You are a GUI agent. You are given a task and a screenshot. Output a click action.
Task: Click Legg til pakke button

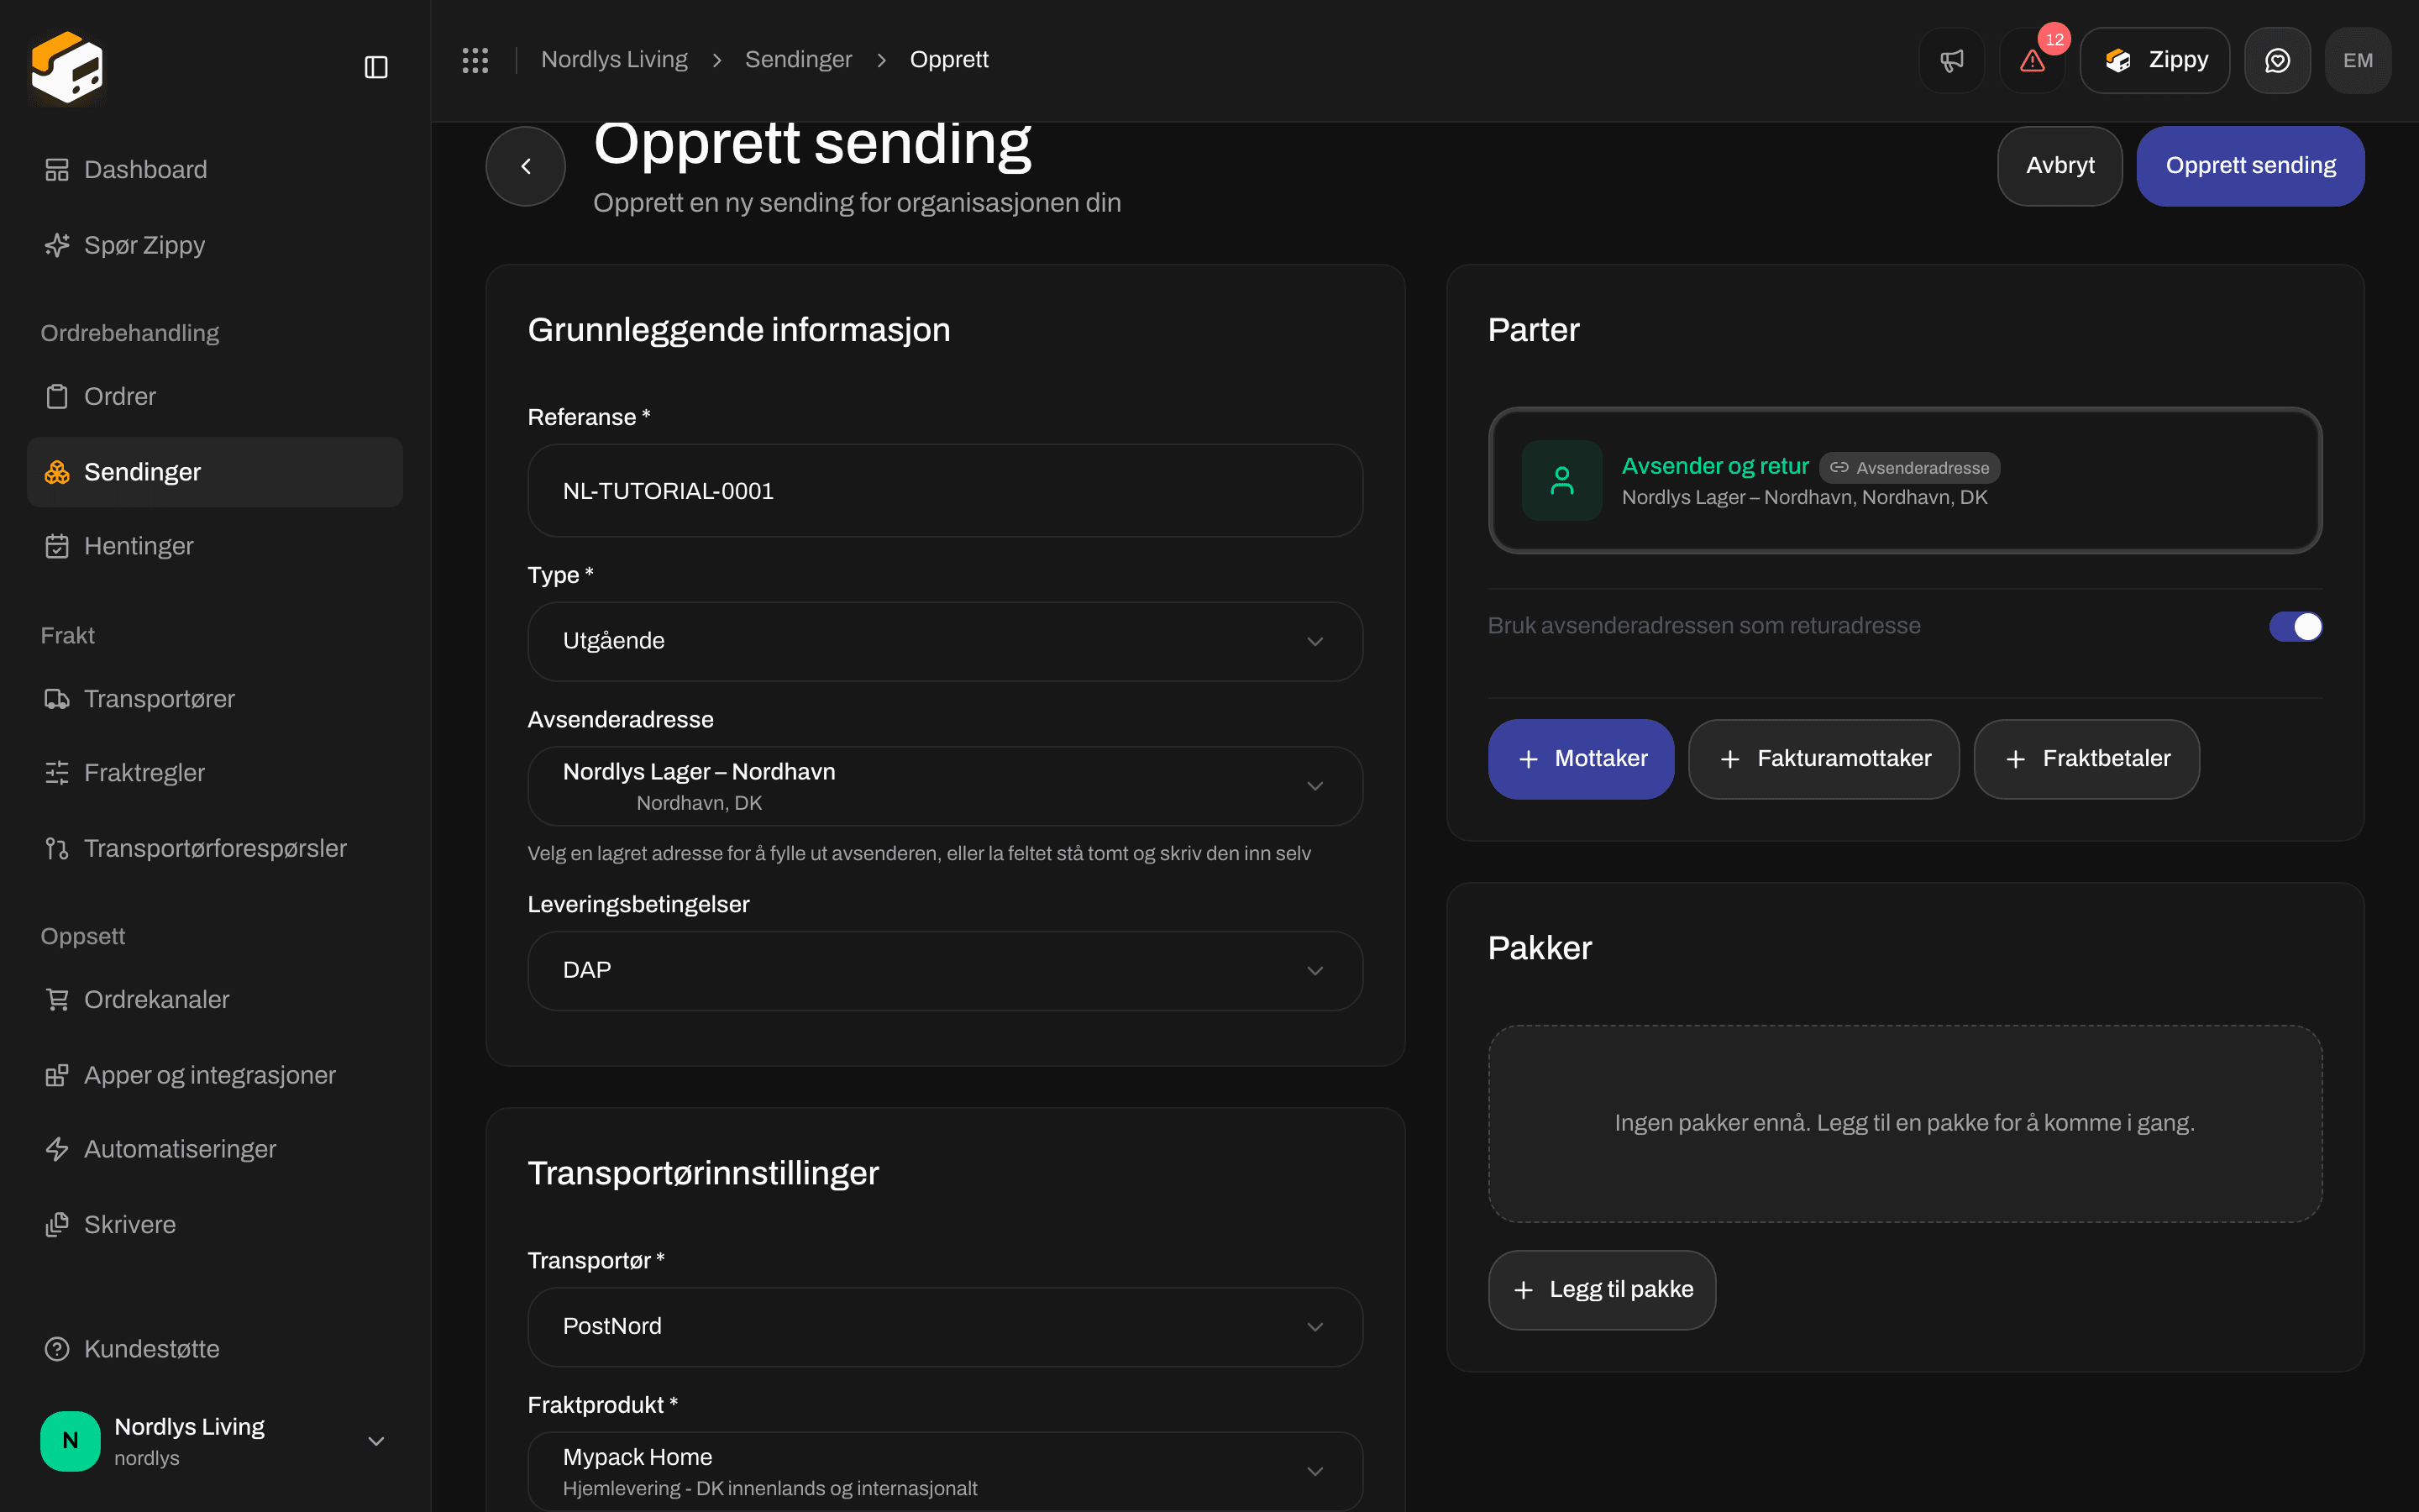1602,1290
